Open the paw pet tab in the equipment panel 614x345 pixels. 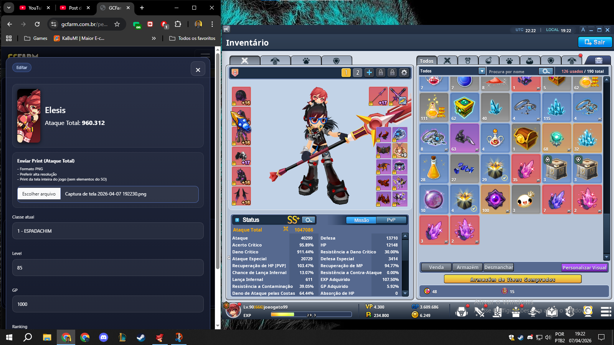306,61
